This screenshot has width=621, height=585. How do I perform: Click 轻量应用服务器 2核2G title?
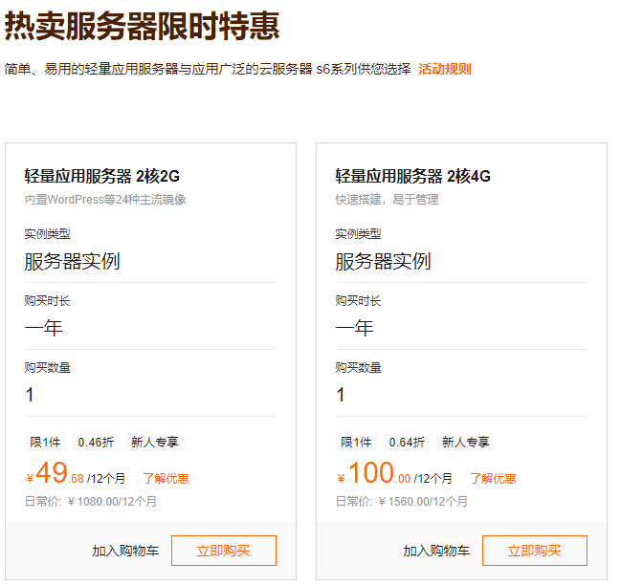(x=102, y=176)
